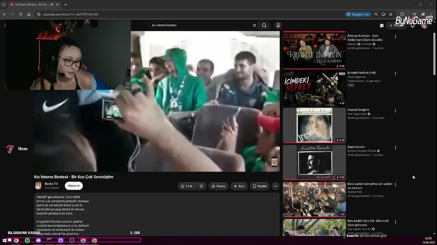
Task: Dislike the video
Action: (x=201, y=186)
